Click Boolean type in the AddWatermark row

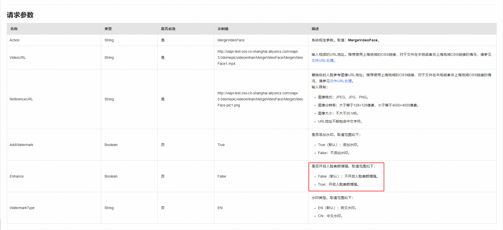point(111,145)
